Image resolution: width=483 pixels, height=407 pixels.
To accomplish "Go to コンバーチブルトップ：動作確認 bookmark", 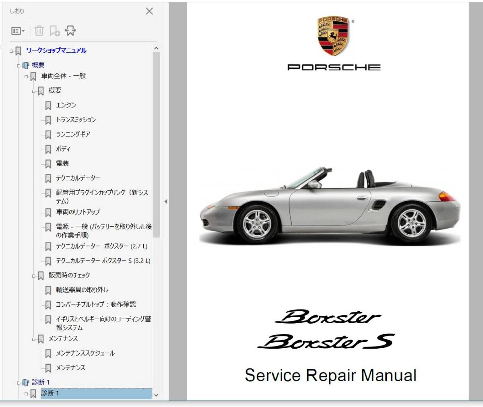I will coord(96,304).
